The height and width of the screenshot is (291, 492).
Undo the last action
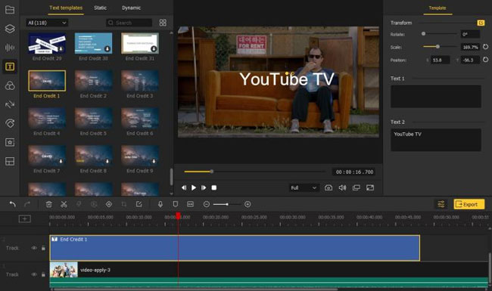13,204
